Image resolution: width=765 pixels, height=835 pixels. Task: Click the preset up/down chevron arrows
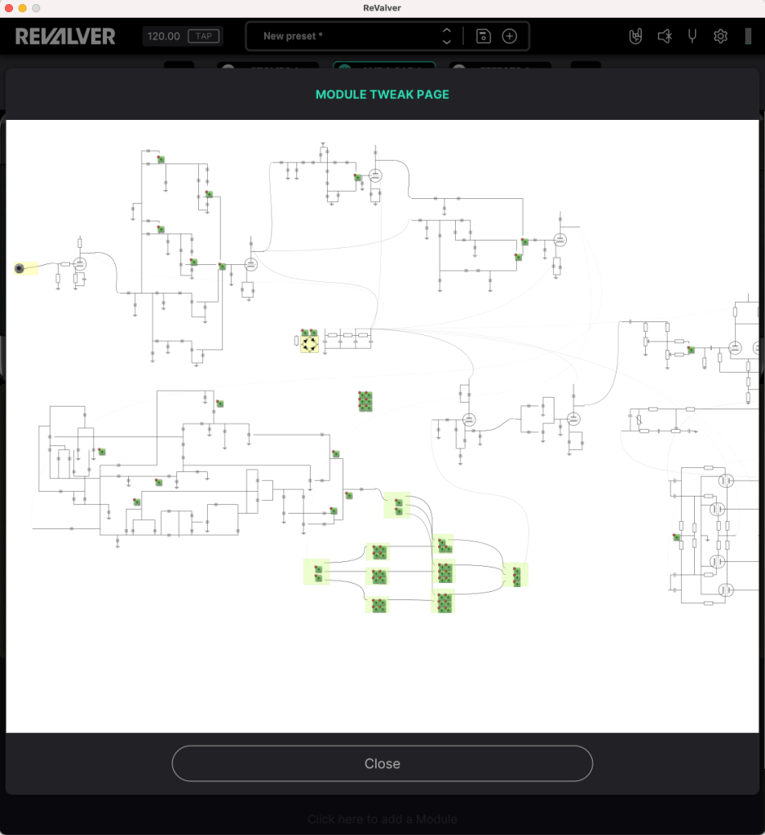click(446, 36)
